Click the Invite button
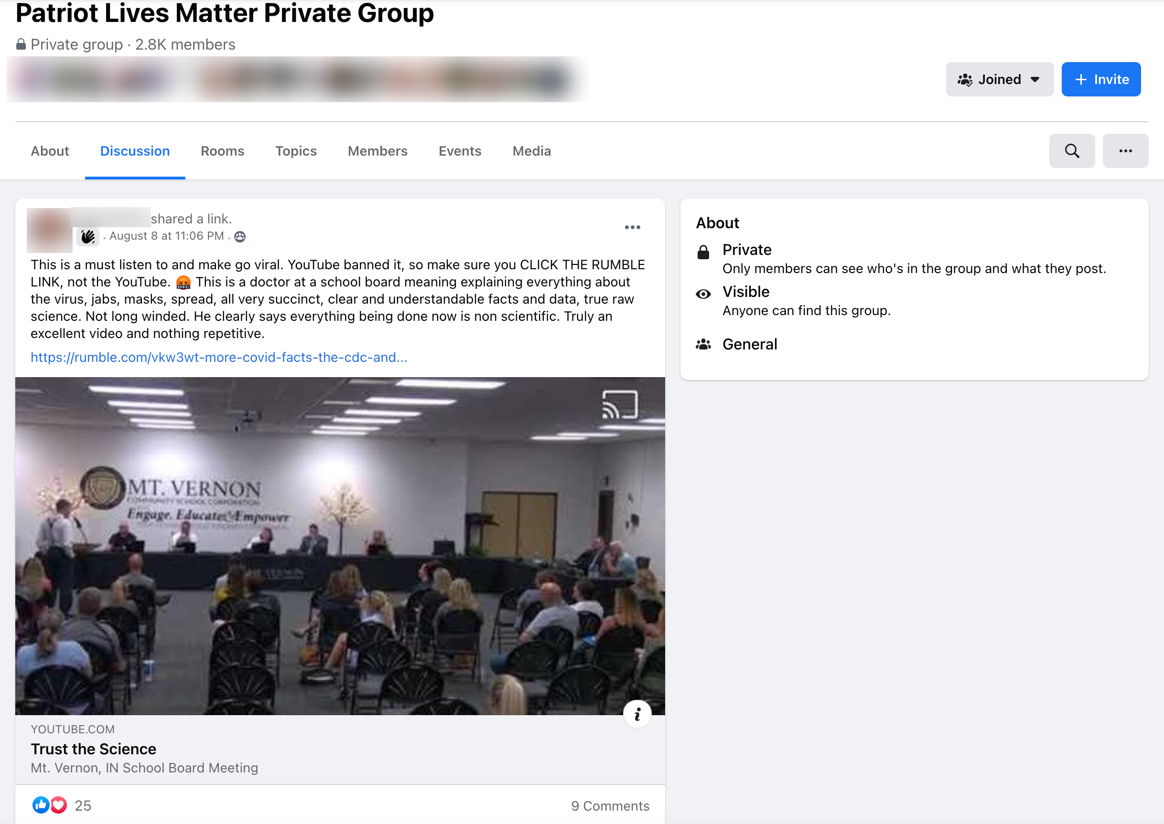Screen dimensions: 1164x824 point(1100,80)
